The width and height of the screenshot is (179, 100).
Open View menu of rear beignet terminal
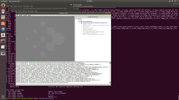[15, 6]
